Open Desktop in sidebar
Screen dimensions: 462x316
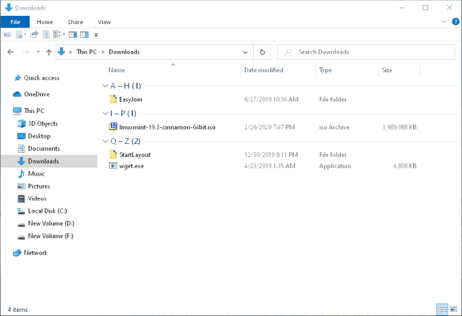pos(39,136)
